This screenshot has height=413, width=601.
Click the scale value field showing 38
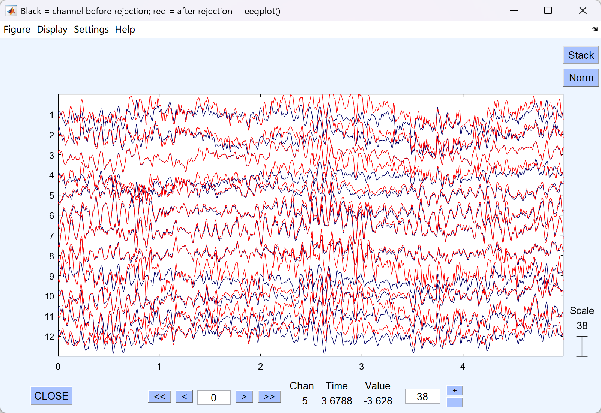(x=422, y=396)
